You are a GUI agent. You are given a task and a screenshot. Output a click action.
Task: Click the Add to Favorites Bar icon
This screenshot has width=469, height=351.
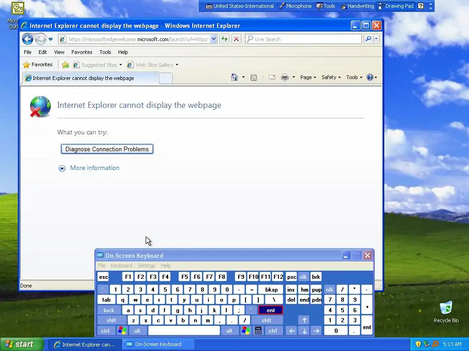[x=65, y=64]
